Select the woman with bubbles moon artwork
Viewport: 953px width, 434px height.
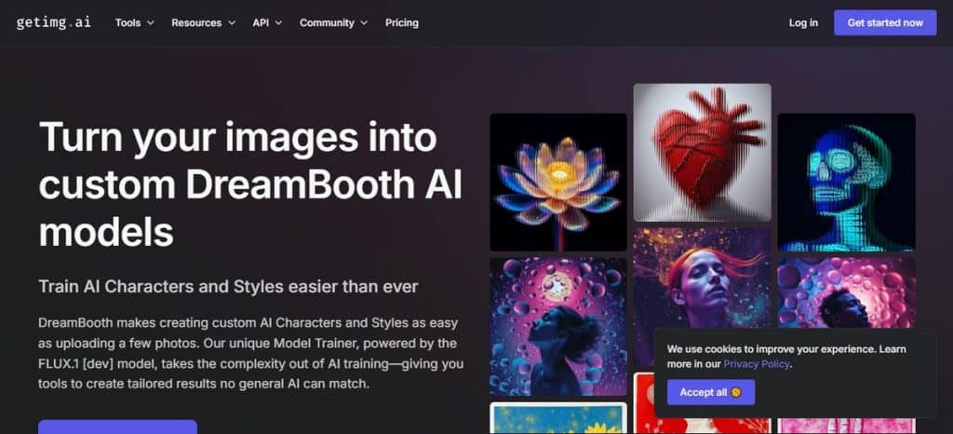coord(558,326)
